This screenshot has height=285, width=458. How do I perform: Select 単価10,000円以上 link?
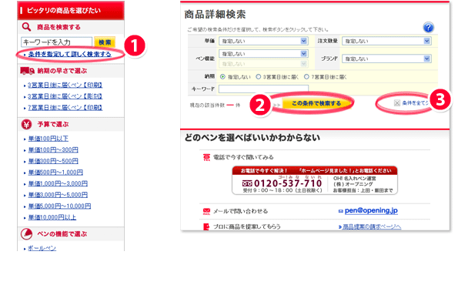pos(52,217)
